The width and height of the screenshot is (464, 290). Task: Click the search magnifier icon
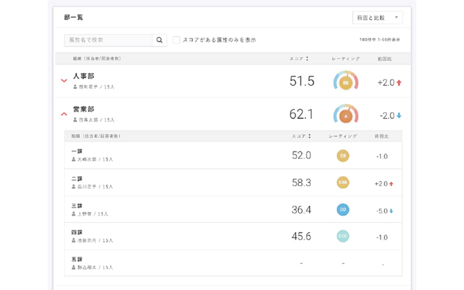tap(159, 40)
